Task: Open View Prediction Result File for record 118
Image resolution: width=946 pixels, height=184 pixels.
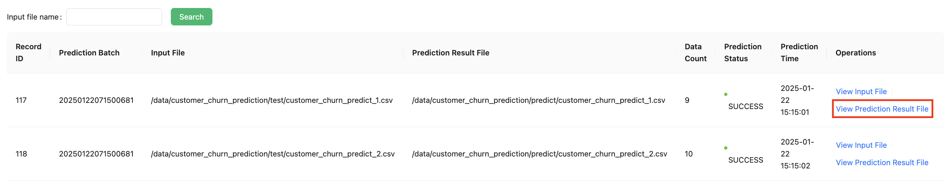Action: click(x=882, y=162)
